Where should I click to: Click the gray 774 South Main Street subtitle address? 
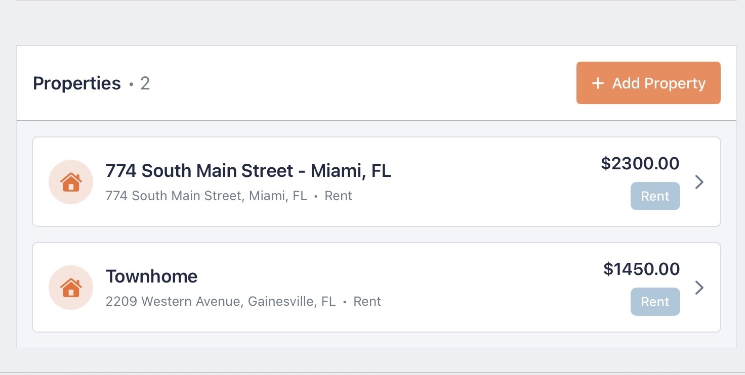206,196
